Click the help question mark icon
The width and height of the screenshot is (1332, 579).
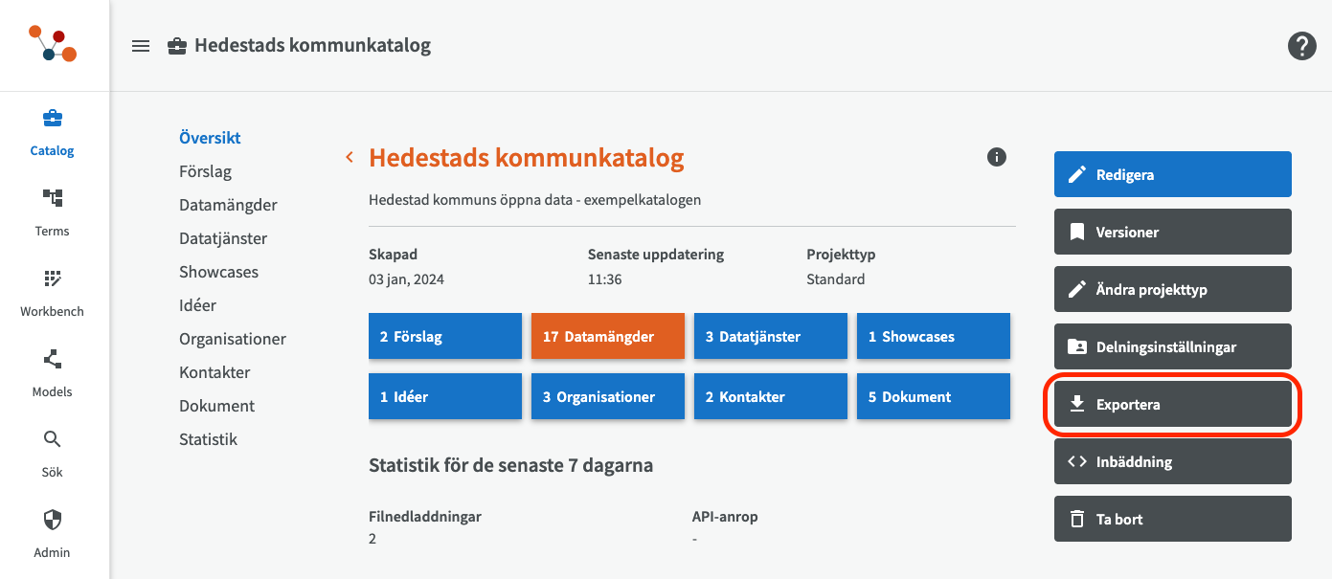1301,46
